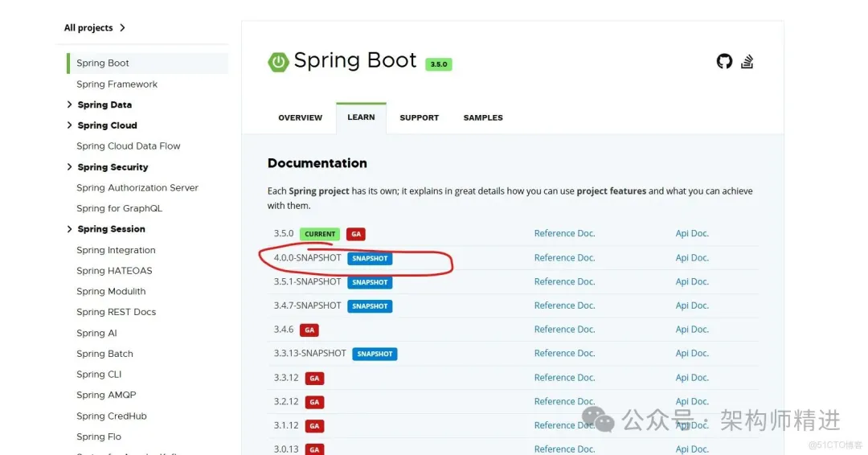Open Spring for GraphQL project
This screenshot has width=868, height=455.
[119, 208]
